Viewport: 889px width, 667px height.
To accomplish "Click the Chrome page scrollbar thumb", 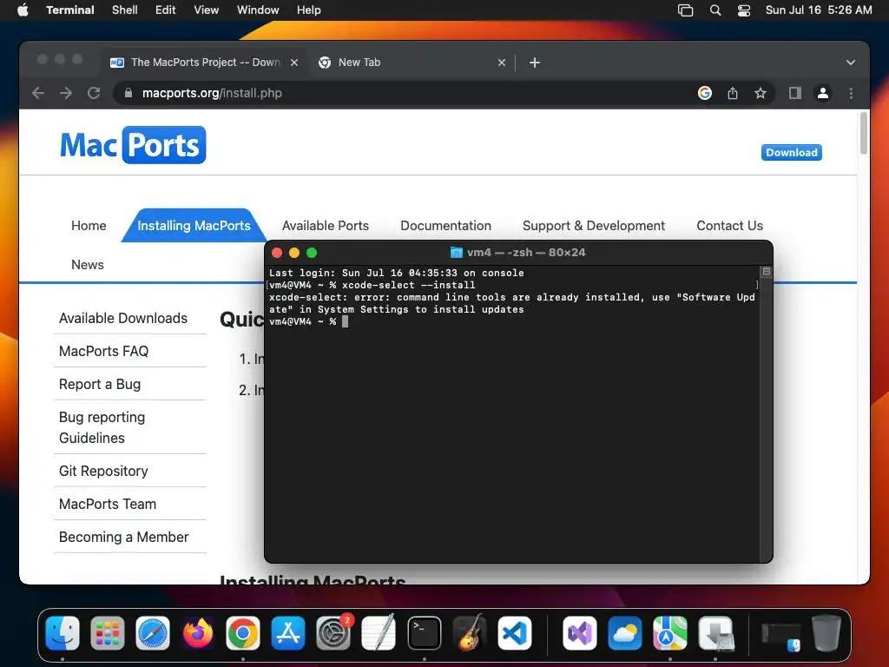I will tap(864, 133).
